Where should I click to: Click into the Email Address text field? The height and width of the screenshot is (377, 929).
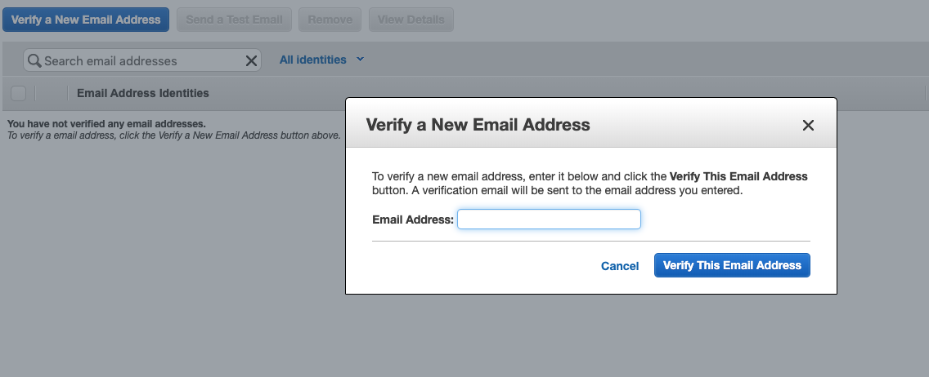coord(549,220)
